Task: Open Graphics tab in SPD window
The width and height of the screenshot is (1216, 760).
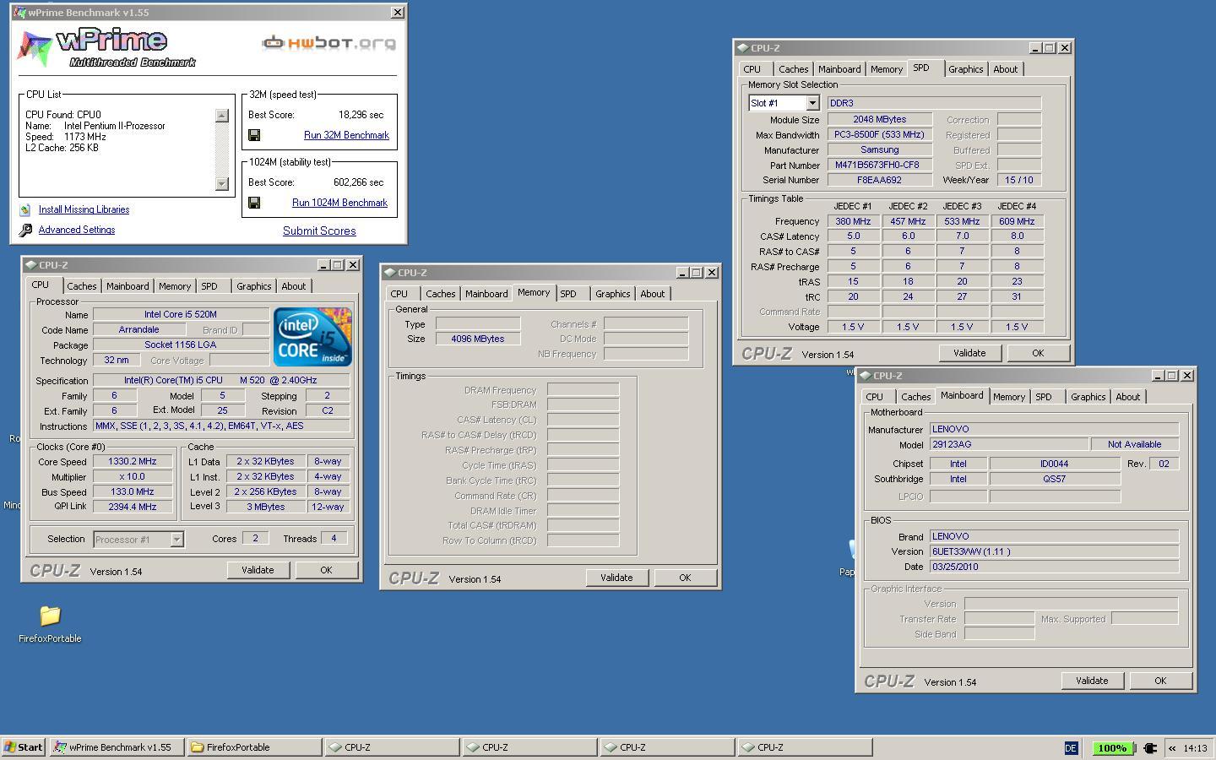Action: [965, 69]
